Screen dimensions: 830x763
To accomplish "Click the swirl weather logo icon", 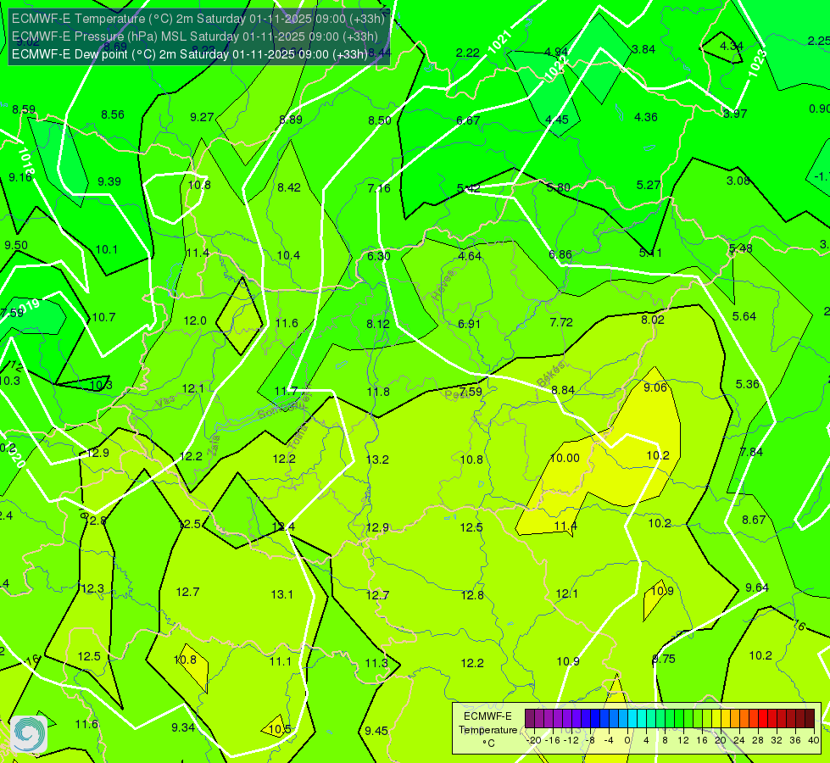I will pos(29,734).
